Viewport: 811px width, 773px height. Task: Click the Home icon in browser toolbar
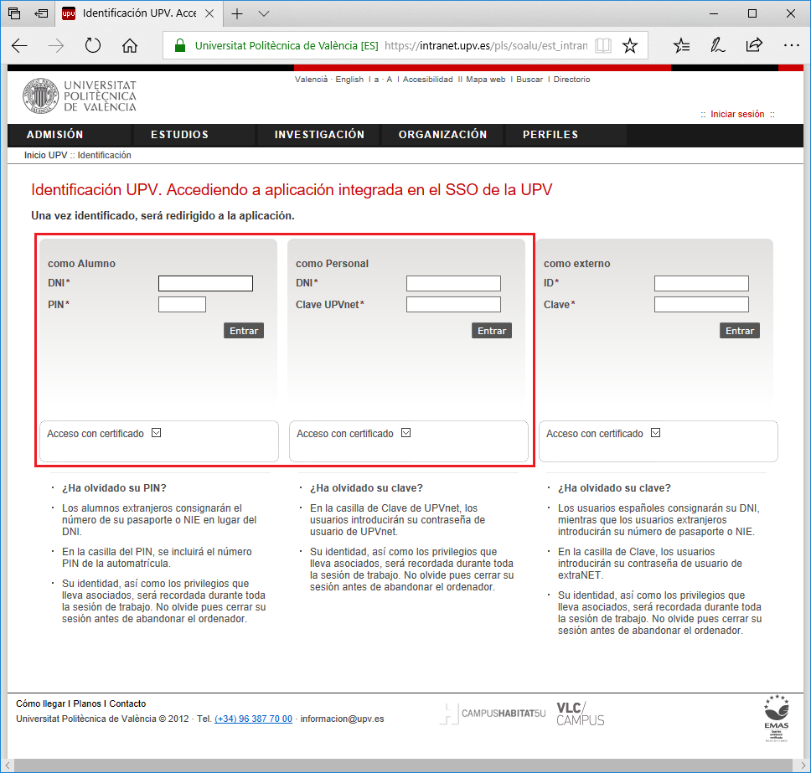pos(130,46)
